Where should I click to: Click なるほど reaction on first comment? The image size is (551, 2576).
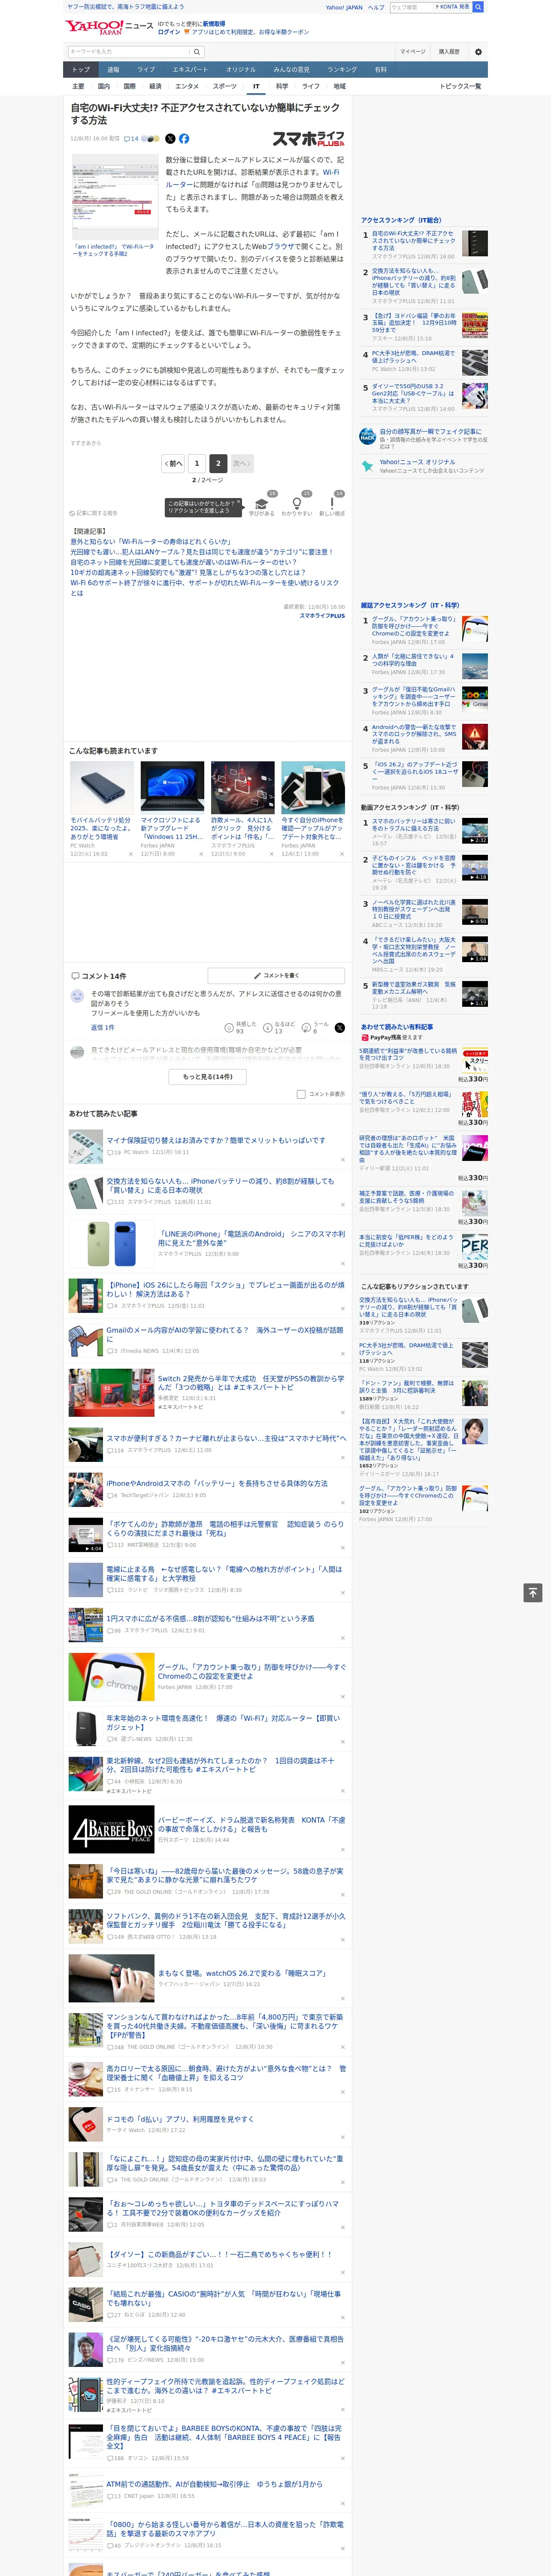[280, 1028]
